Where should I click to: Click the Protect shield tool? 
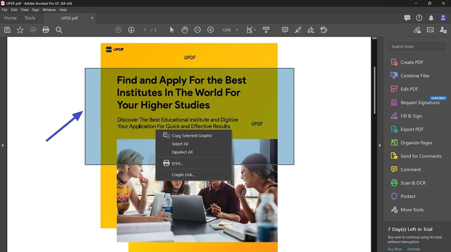(408, 196)
